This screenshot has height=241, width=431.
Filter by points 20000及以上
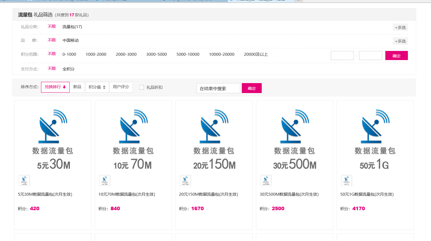click(256, 54)
